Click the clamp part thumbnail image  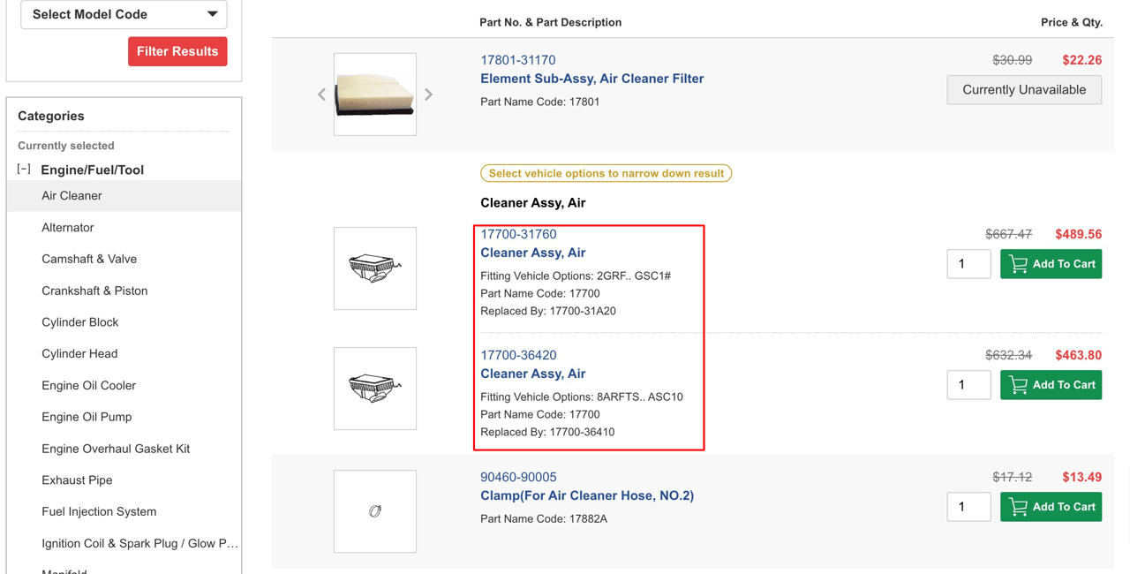click(x=374, y=511)
